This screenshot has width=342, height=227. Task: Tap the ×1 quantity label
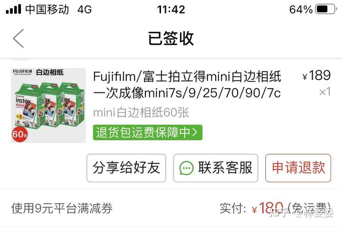325,92
